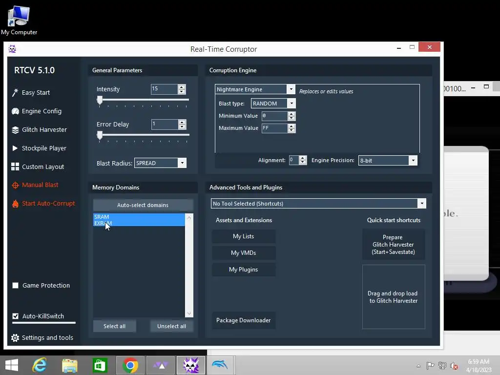Image resolution: width=500 pixels, height=375 pixels.
Task: Click the memory domains list scrollbar
Action: [x=189, y=265]
